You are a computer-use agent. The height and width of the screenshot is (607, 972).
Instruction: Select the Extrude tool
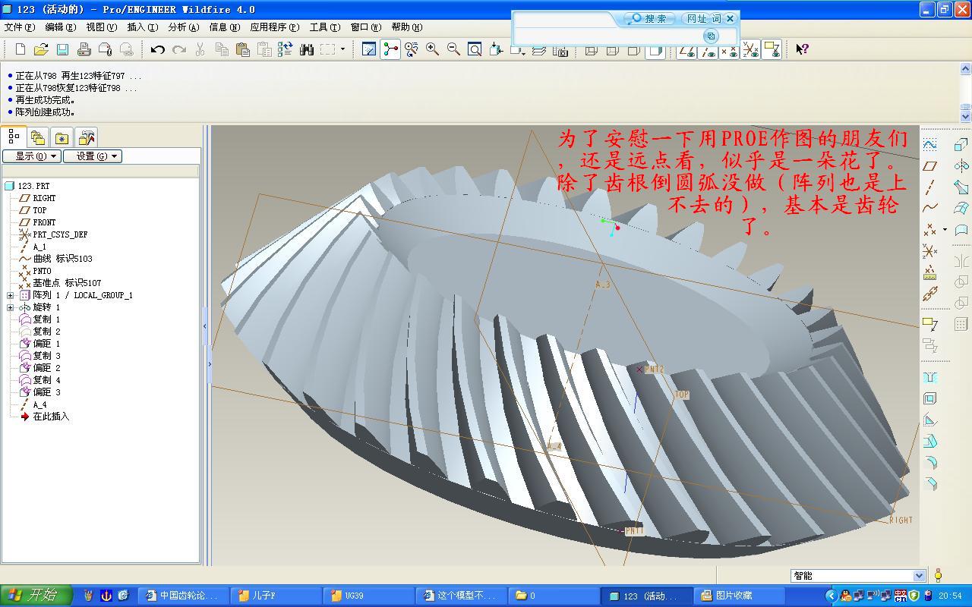961,144
